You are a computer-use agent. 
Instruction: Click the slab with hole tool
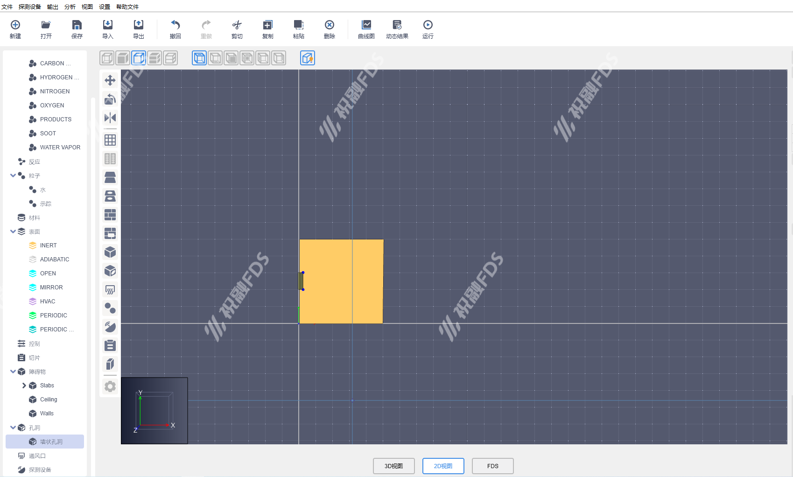110,196
